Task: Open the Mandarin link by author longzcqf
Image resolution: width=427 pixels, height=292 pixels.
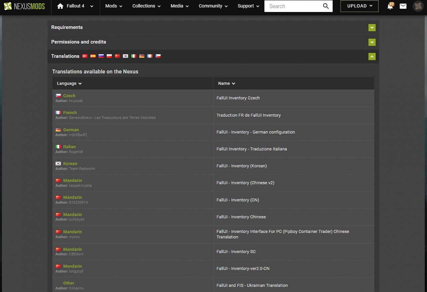Action: [72, 266]
